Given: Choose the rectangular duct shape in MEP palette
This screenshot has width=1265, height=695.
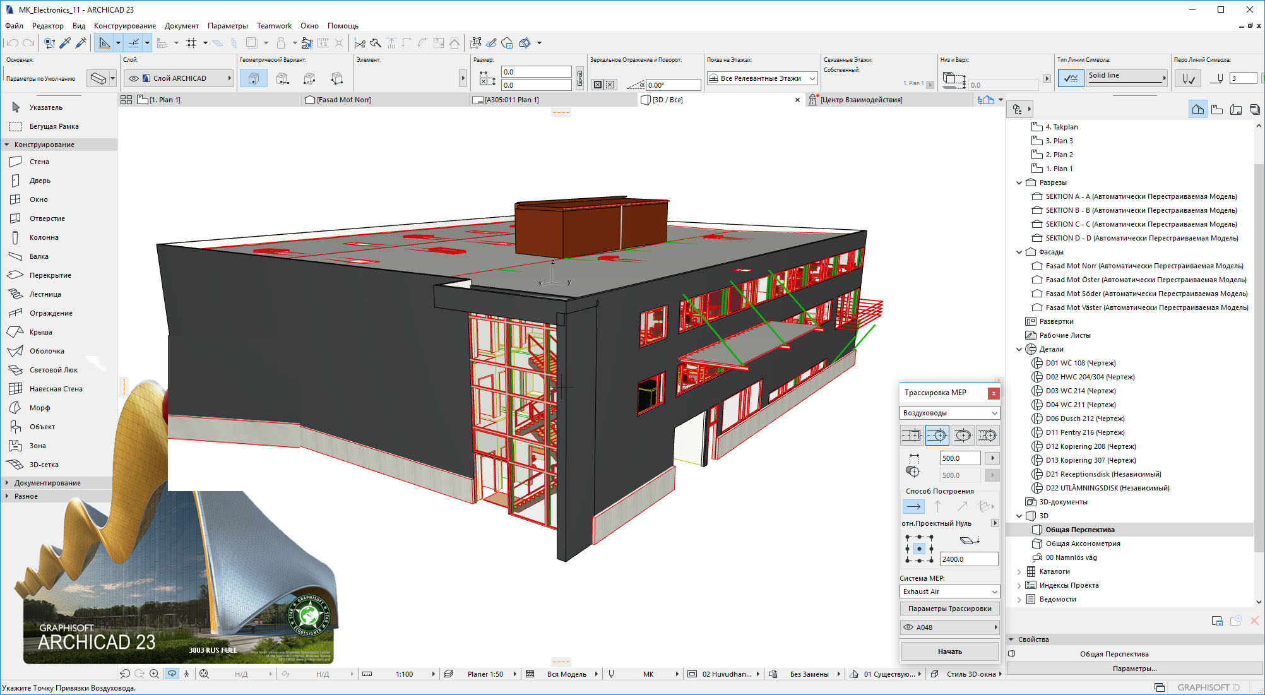Looking at the screenshot, I should (912, 435).
